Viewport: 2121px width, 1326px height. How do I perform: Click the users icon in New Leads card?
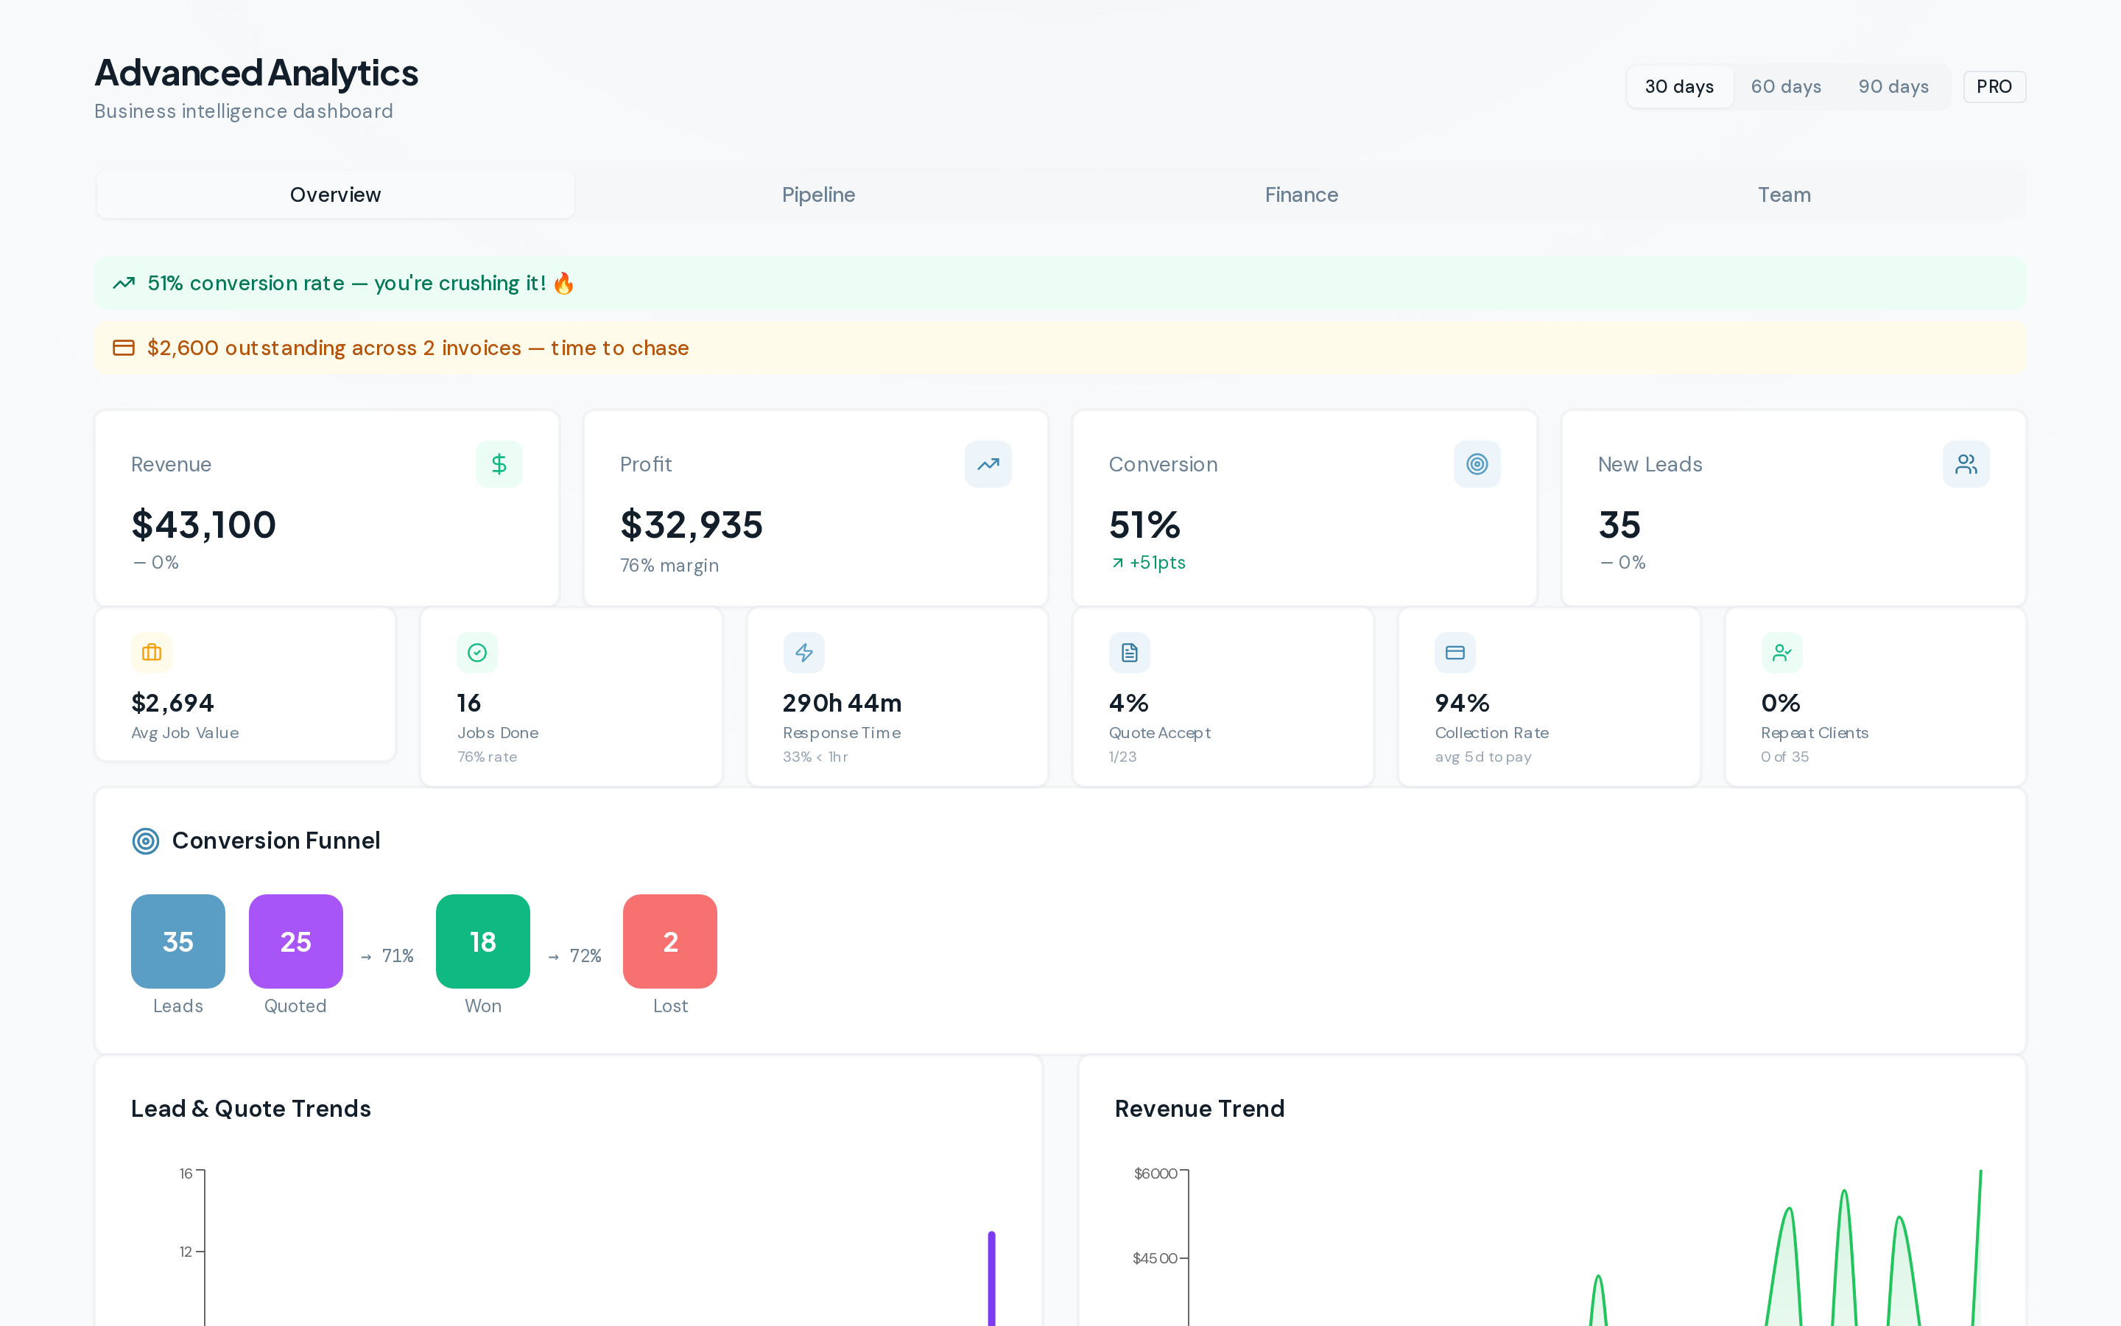coord(1966,464)
